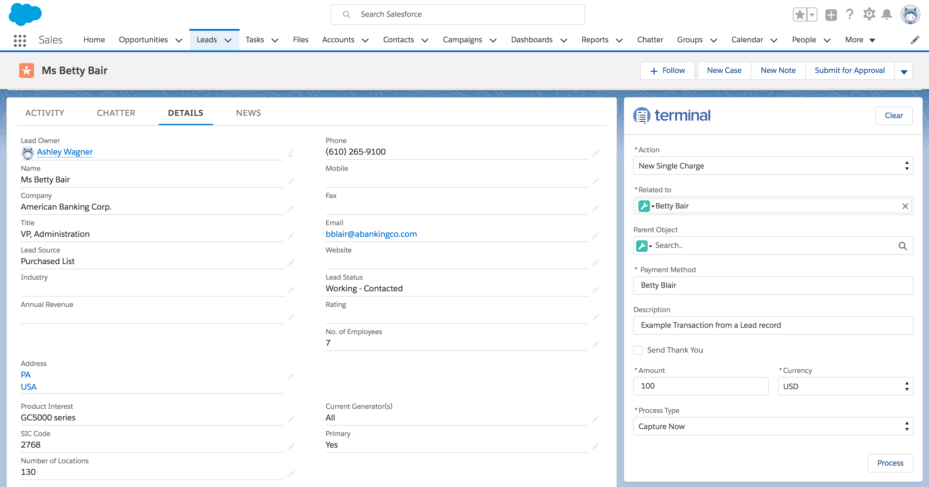Go to the Home nav item
This screenshot has width=929, height=487.
pyautogui.click(x=94, y=40)
